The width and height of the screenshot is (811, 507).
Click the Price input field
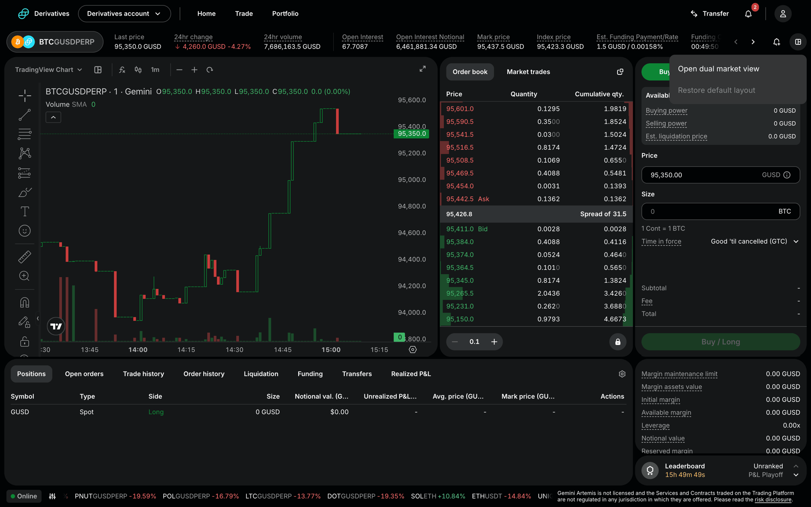tap(721, 175)
